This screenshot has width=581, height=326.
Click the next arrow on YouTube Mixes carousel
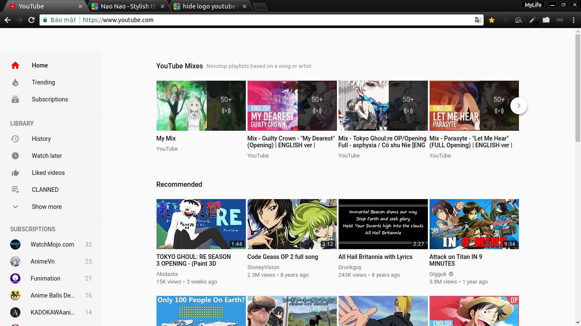(519, 106)
